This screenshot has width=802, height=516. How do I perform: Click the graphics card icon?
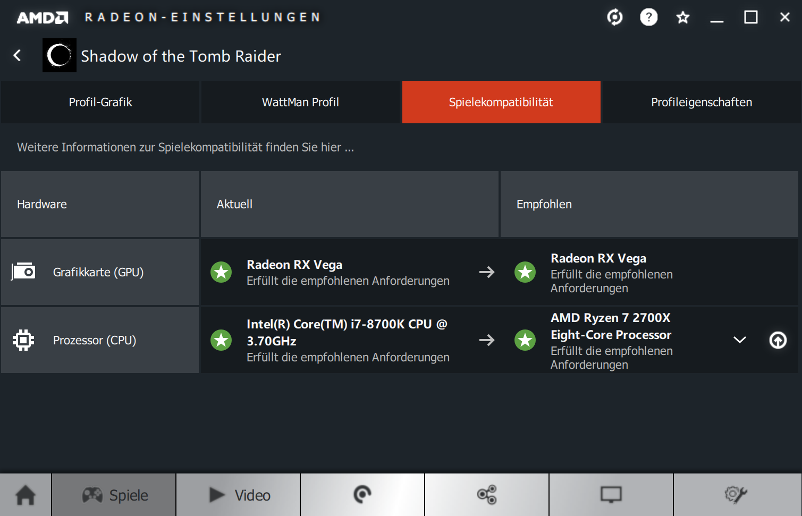pyautogui.click(x=23, y=272)
